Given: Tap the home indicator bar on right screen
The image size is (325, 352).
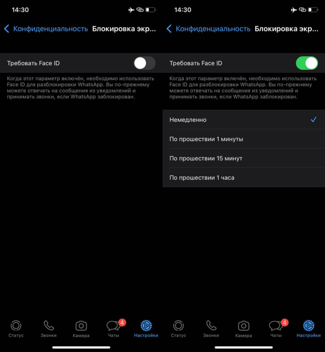Looking at the screenshot, I should [244, 347].
